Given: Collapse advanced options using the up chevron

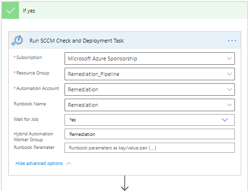Looking at the screenshot, I should coord(69,163).
